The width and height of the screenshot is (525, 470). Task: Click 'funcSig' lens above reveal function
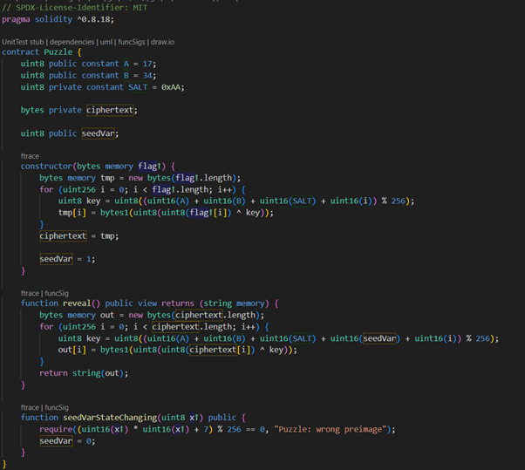click(x=57, y=293)
